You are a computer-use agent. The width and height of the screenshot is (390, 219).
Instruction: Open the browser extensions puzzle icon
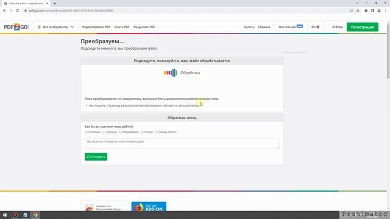click(x=366, y=10)
